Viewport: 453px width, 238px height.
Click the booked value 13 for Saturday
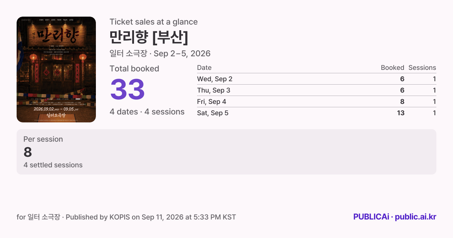tap(401, 113)
